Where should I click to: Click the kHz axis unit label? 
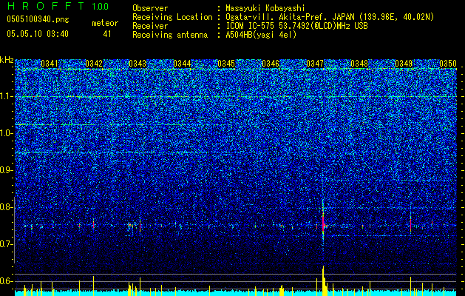click(7, 60)
